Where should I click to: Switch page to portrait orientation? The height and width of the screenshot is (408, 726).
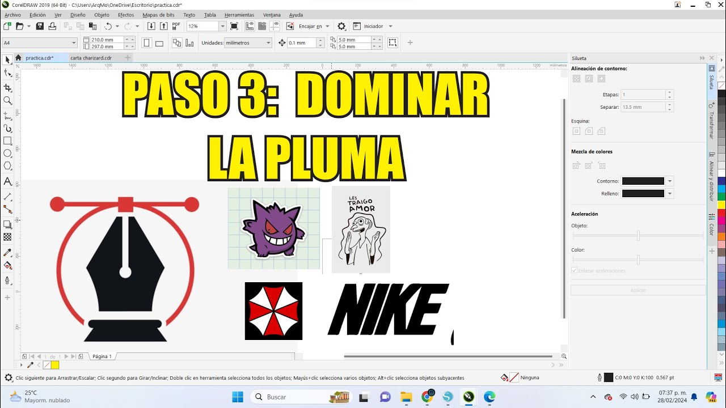tap(147, 42)
